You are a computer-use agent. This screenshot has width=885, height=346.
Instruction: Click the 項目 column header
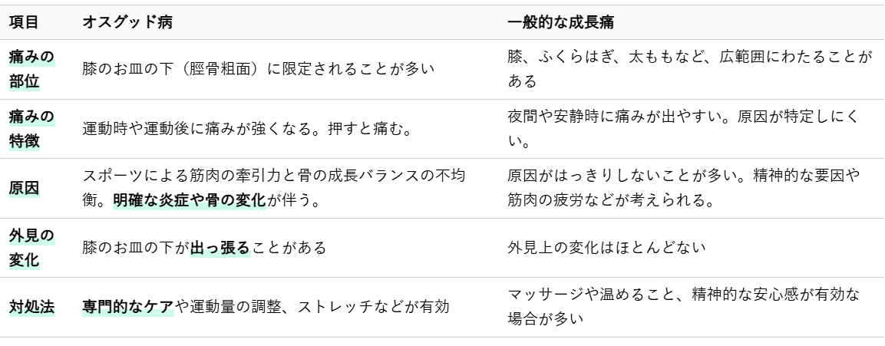click(x=24, y=23)
